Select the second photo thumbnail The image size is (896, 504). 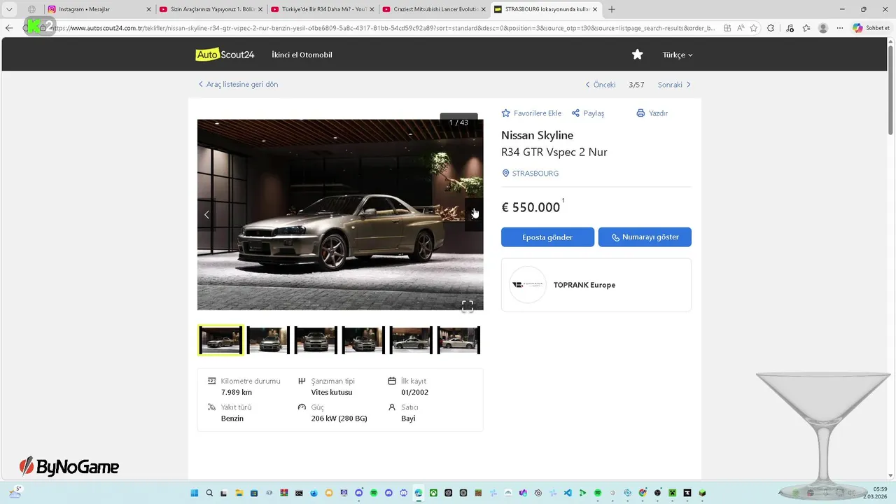point(268,340)
